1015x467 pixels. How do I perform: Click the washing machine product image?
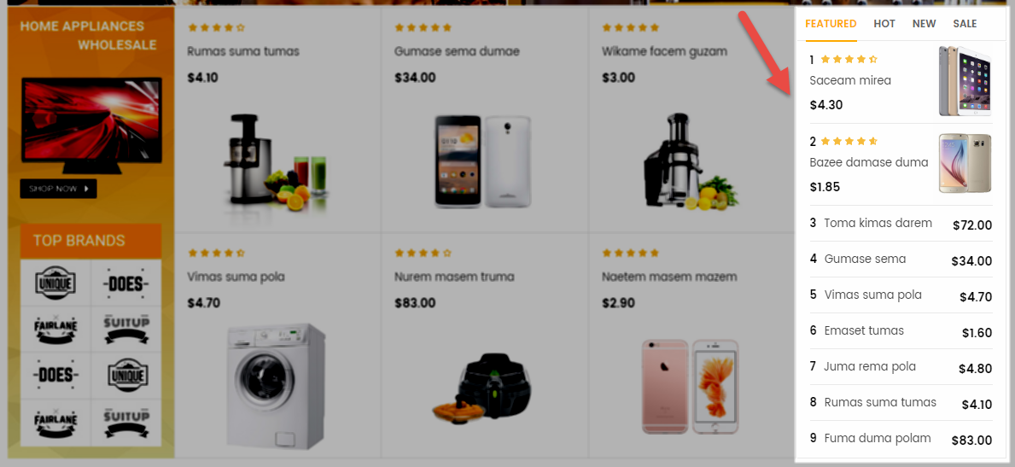[277, 387]
